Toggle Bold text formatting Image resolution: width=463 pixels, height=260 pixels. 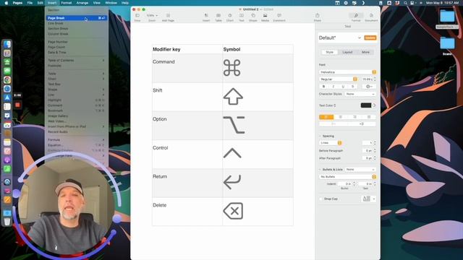(x=324, y=87)
